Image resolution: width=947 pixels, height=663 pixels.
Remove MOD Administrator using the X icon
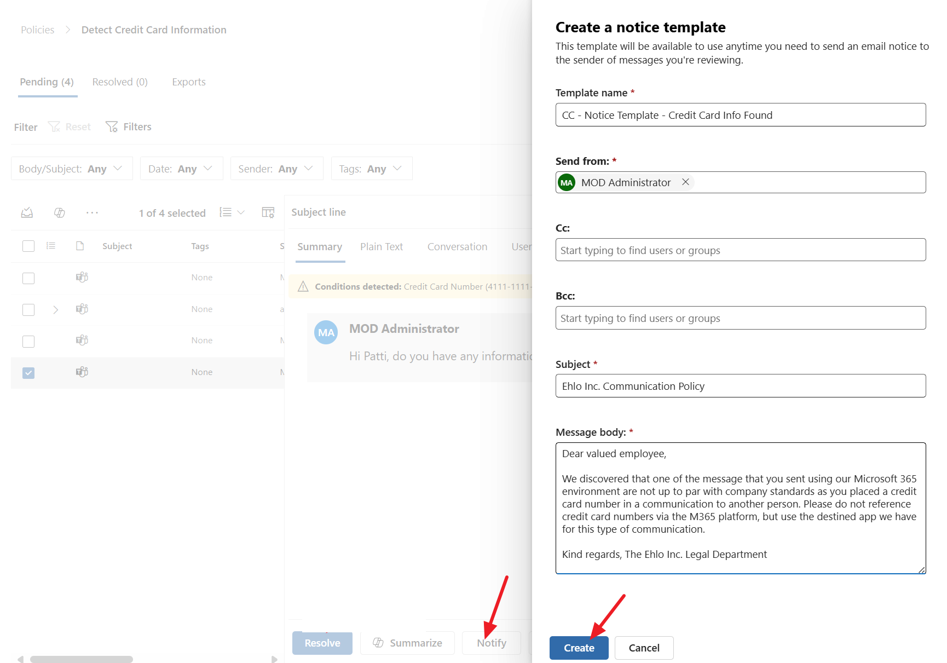pyautogui.click(x=685, y=182)
